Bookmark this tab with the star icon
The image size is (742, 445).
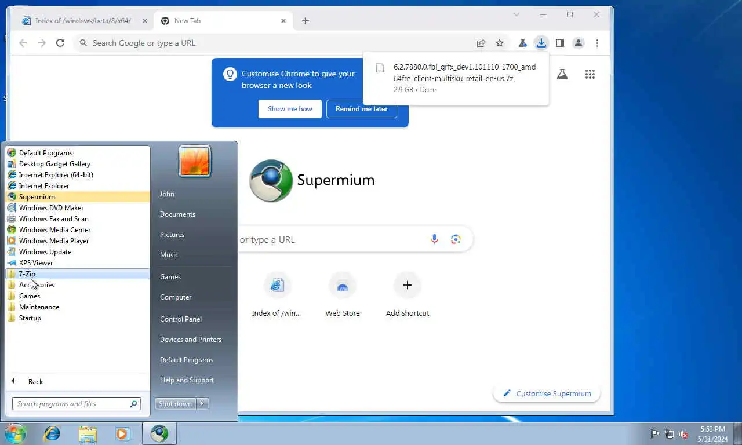click(500, 43)
